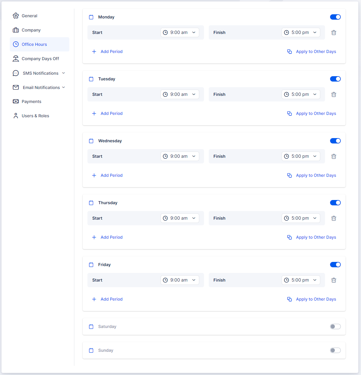Click Apply to Other Days for Friday
This screenshot has height=375, width=361.
[316, 299]
